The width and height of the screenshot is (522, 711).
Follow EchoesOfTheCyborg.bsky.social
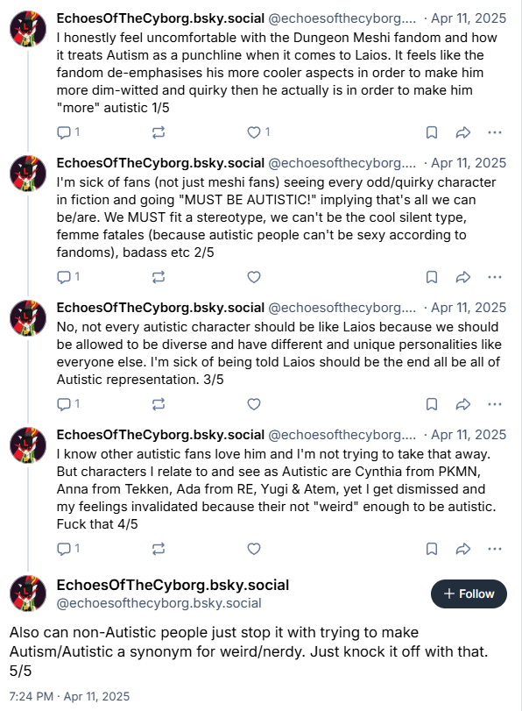pyautogui.click(x=469, y=594)
